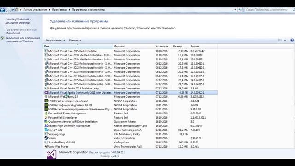The width and height of the screenshot is (295, 166).
Task: Click the Forward navigation arrow
Action: (x=8, y=10)
